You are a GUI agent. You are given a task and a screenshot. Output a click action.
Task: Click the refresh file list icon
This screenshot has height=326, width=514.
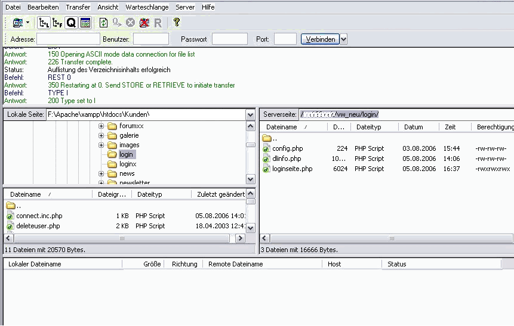(104, 23)
